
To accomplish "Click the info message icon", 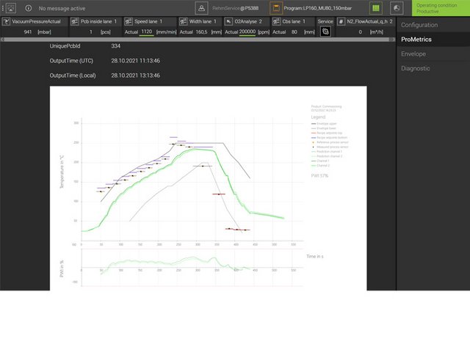I will [x=27, y=8].
